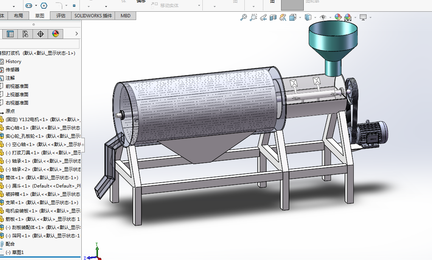This screenshot has height=260, width=432.
Task: Click the Hide/Show Items eye icon
Action: [x=323, y=18]
